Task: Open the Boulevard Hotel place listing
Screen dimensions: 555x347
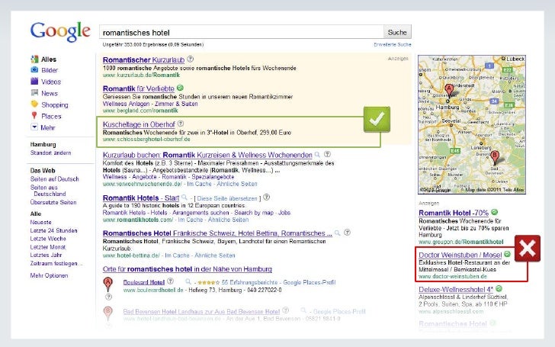Action: pyautogui.click(x=143, y=282)
